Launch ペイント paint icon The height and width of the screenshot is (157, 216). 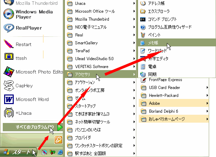click(143, 35)
